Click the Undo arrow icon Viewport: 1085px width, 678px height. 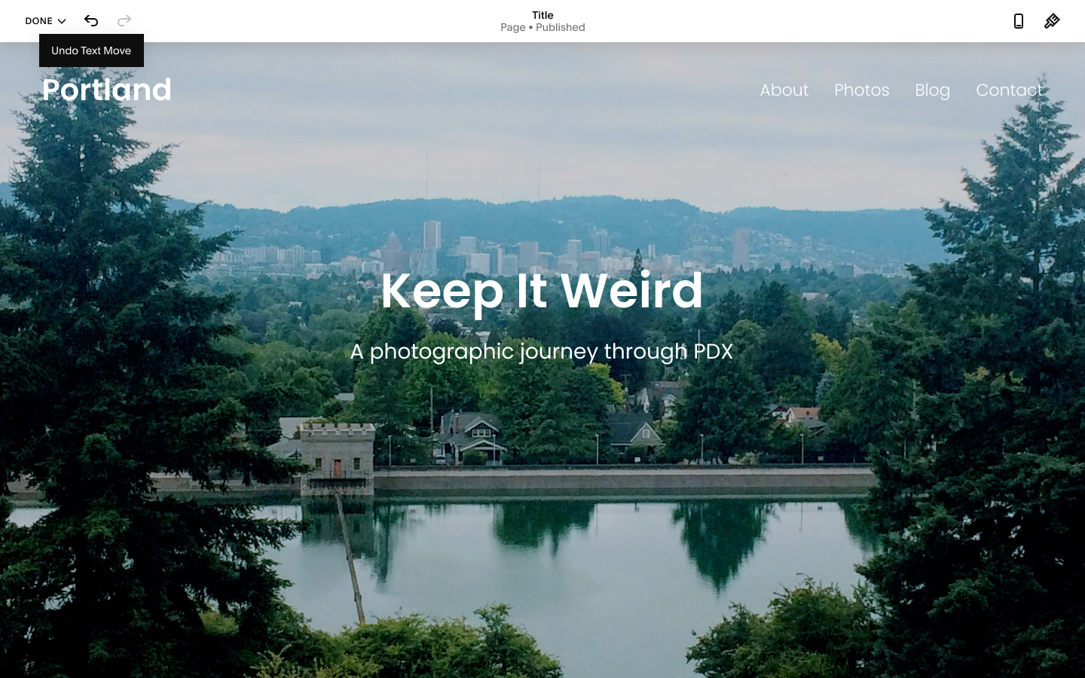coord(91,21)
